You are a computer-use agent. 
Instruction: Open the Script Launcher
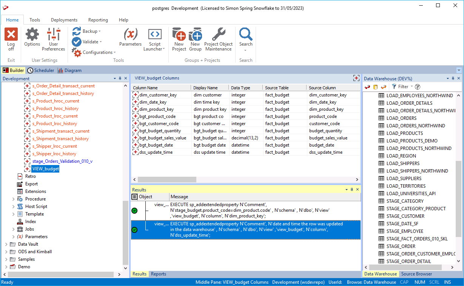coord(154,35)
